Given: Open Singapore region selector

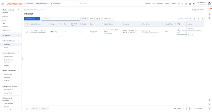Looking at the screenshot, I should 56,4.
